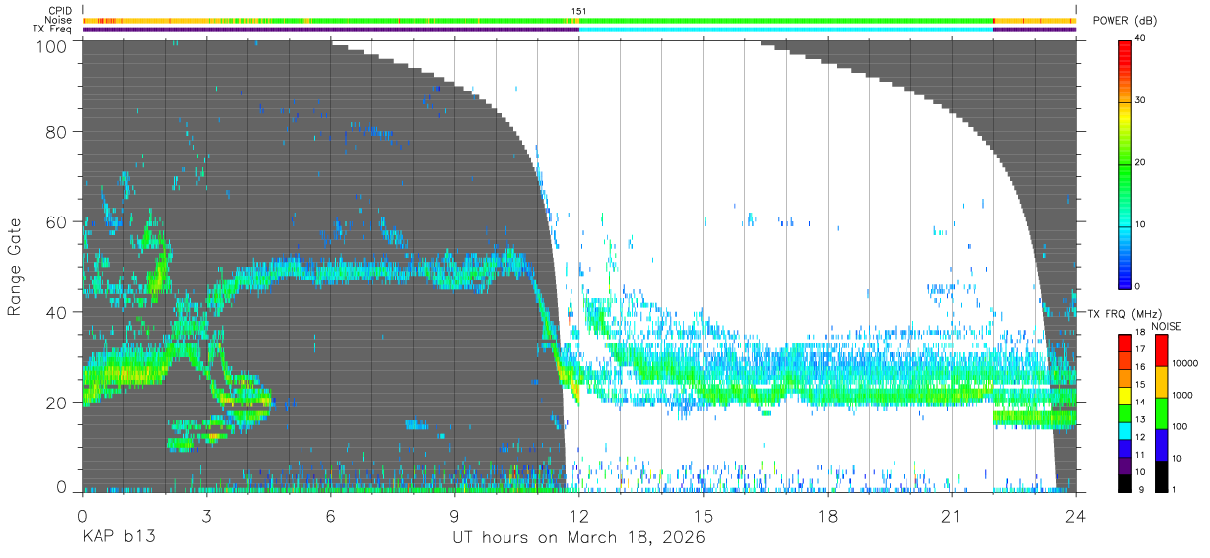Image resolution: width=1210 pixels, height=558 pixels.
Task: Click x-axis tick label '15'
Action: (704, 516)
